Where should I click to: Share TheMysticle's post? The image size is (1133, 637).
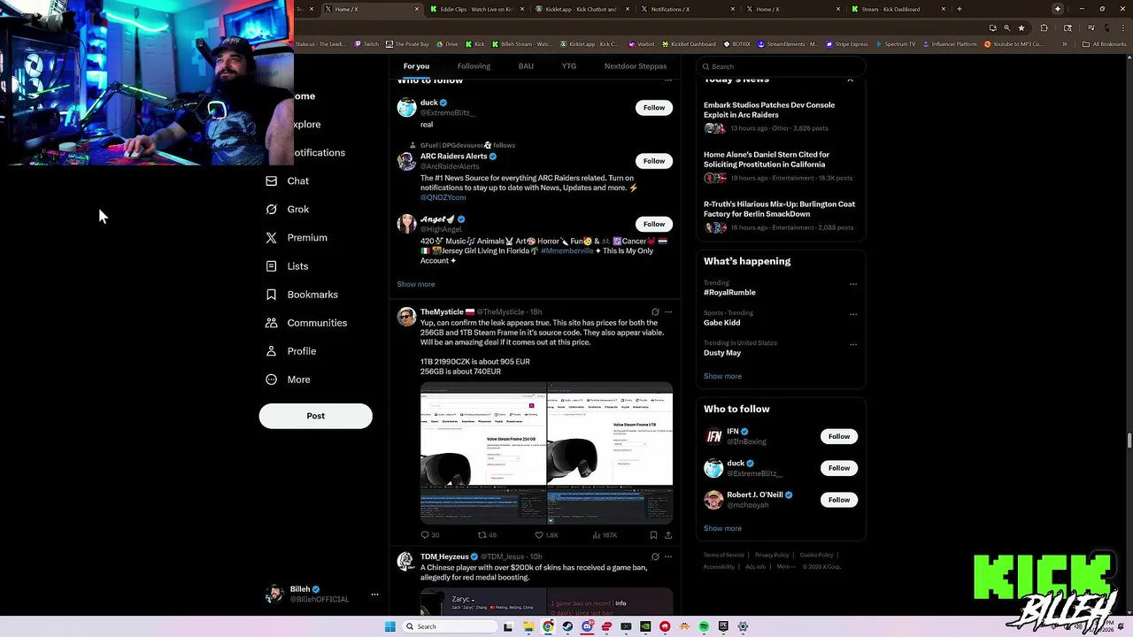(x=668, y=535)
